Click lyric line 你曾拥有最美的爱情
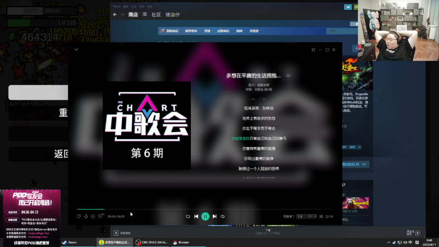This screenshot has width=439, height=247. tap(258, 148)
